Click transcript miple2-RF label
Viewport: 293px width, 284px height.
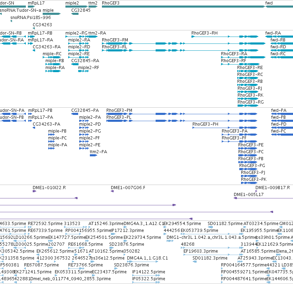pyautogui.click(x=88, y=67)
